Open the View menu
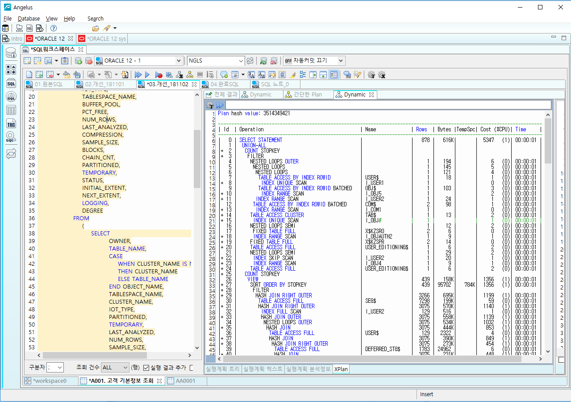Screen dimensions: 571x402 click(52, 19)
